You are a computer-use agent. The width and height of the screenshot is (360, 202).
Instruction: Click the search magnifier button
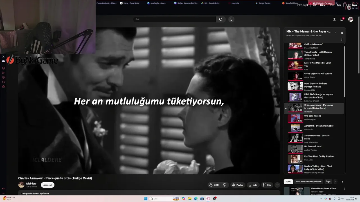(x=221, y=19)
